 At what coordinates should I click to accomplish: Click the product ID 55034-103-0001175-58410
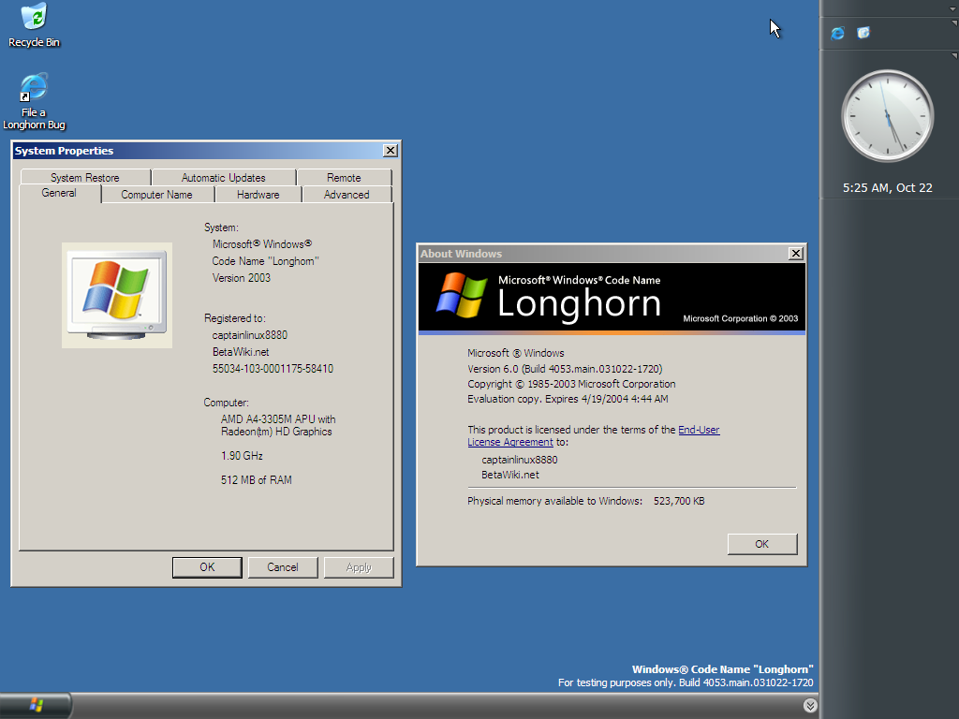coord(273,369)
